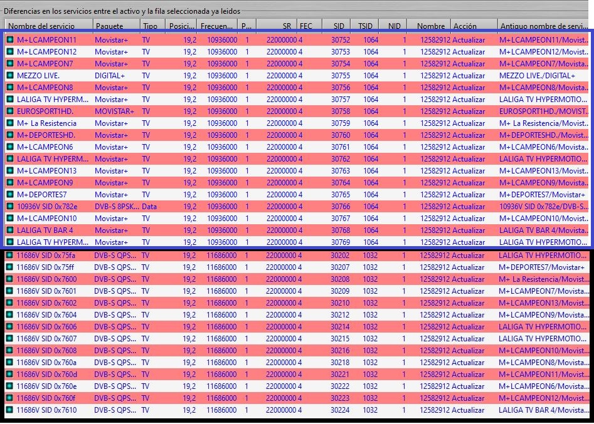The height and width of the screenshot is (424, 594).
Task: Click the Data type cell
Action: 149,207
